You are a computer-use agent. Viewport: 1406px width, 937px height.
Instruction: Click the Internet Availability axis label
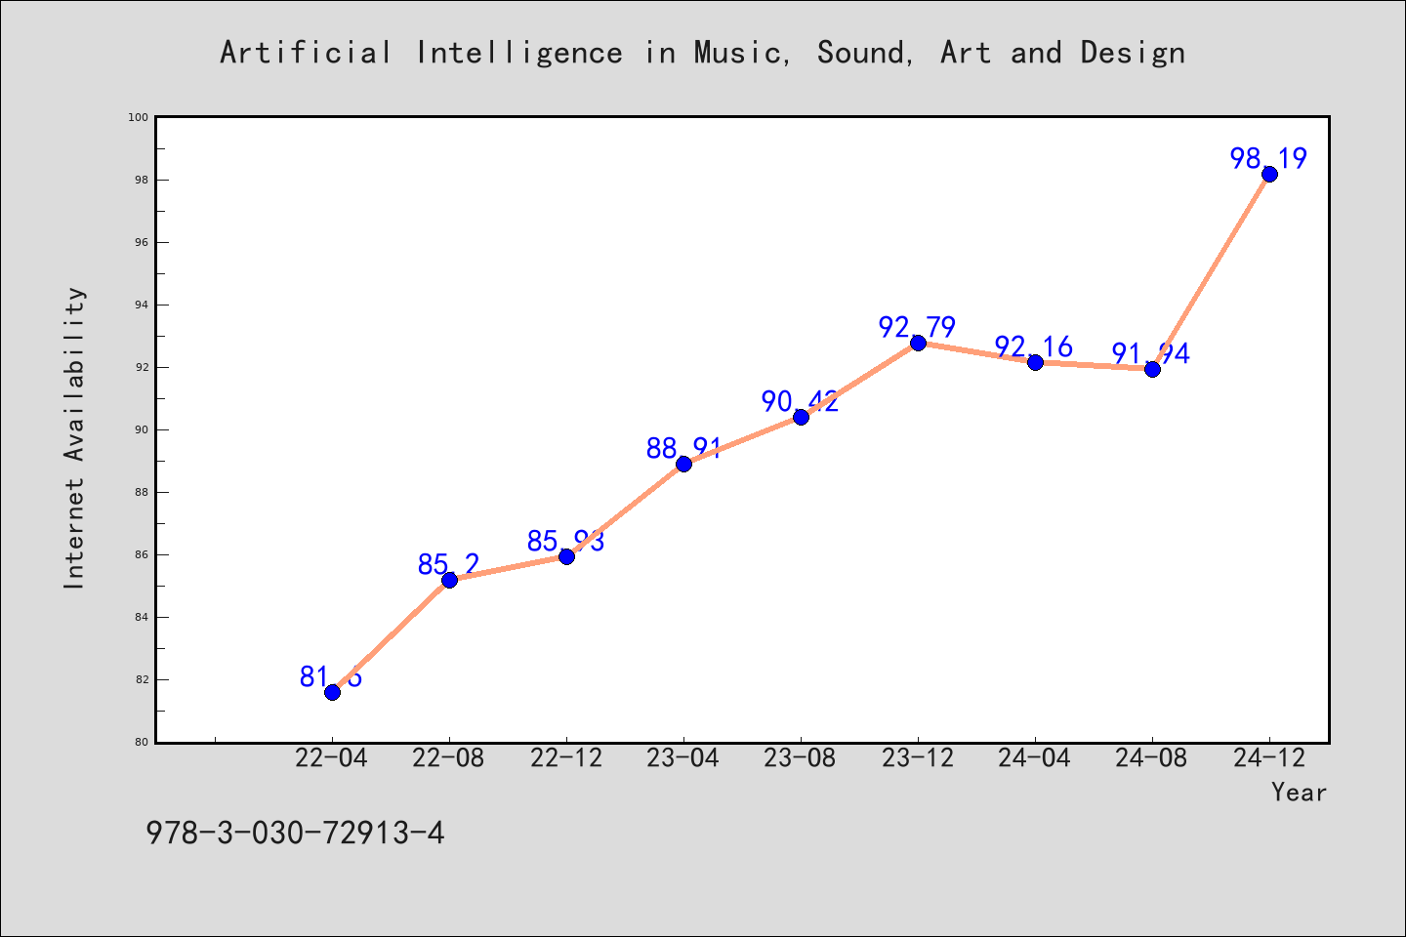[x=75, y=437]
